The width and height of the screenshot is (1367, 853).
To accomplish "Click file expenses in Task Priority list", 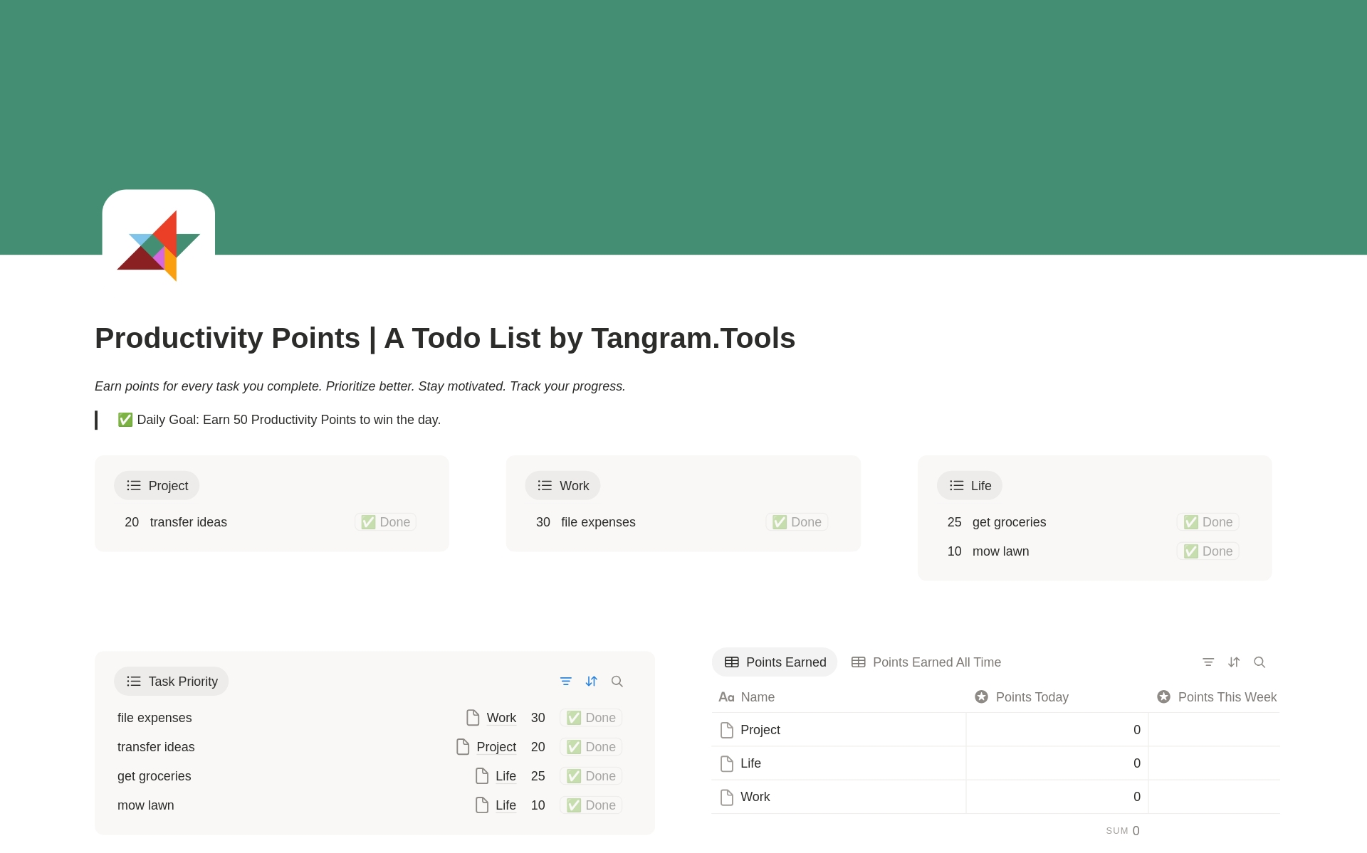I will coord(154,718).
